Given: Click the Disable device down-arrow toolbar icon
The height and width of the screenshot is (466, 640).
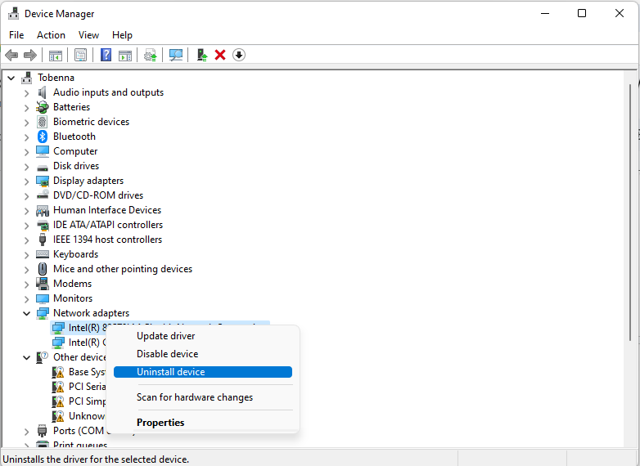Looking at the screenshot, I should pyautogui.click(x=239, y=55).
